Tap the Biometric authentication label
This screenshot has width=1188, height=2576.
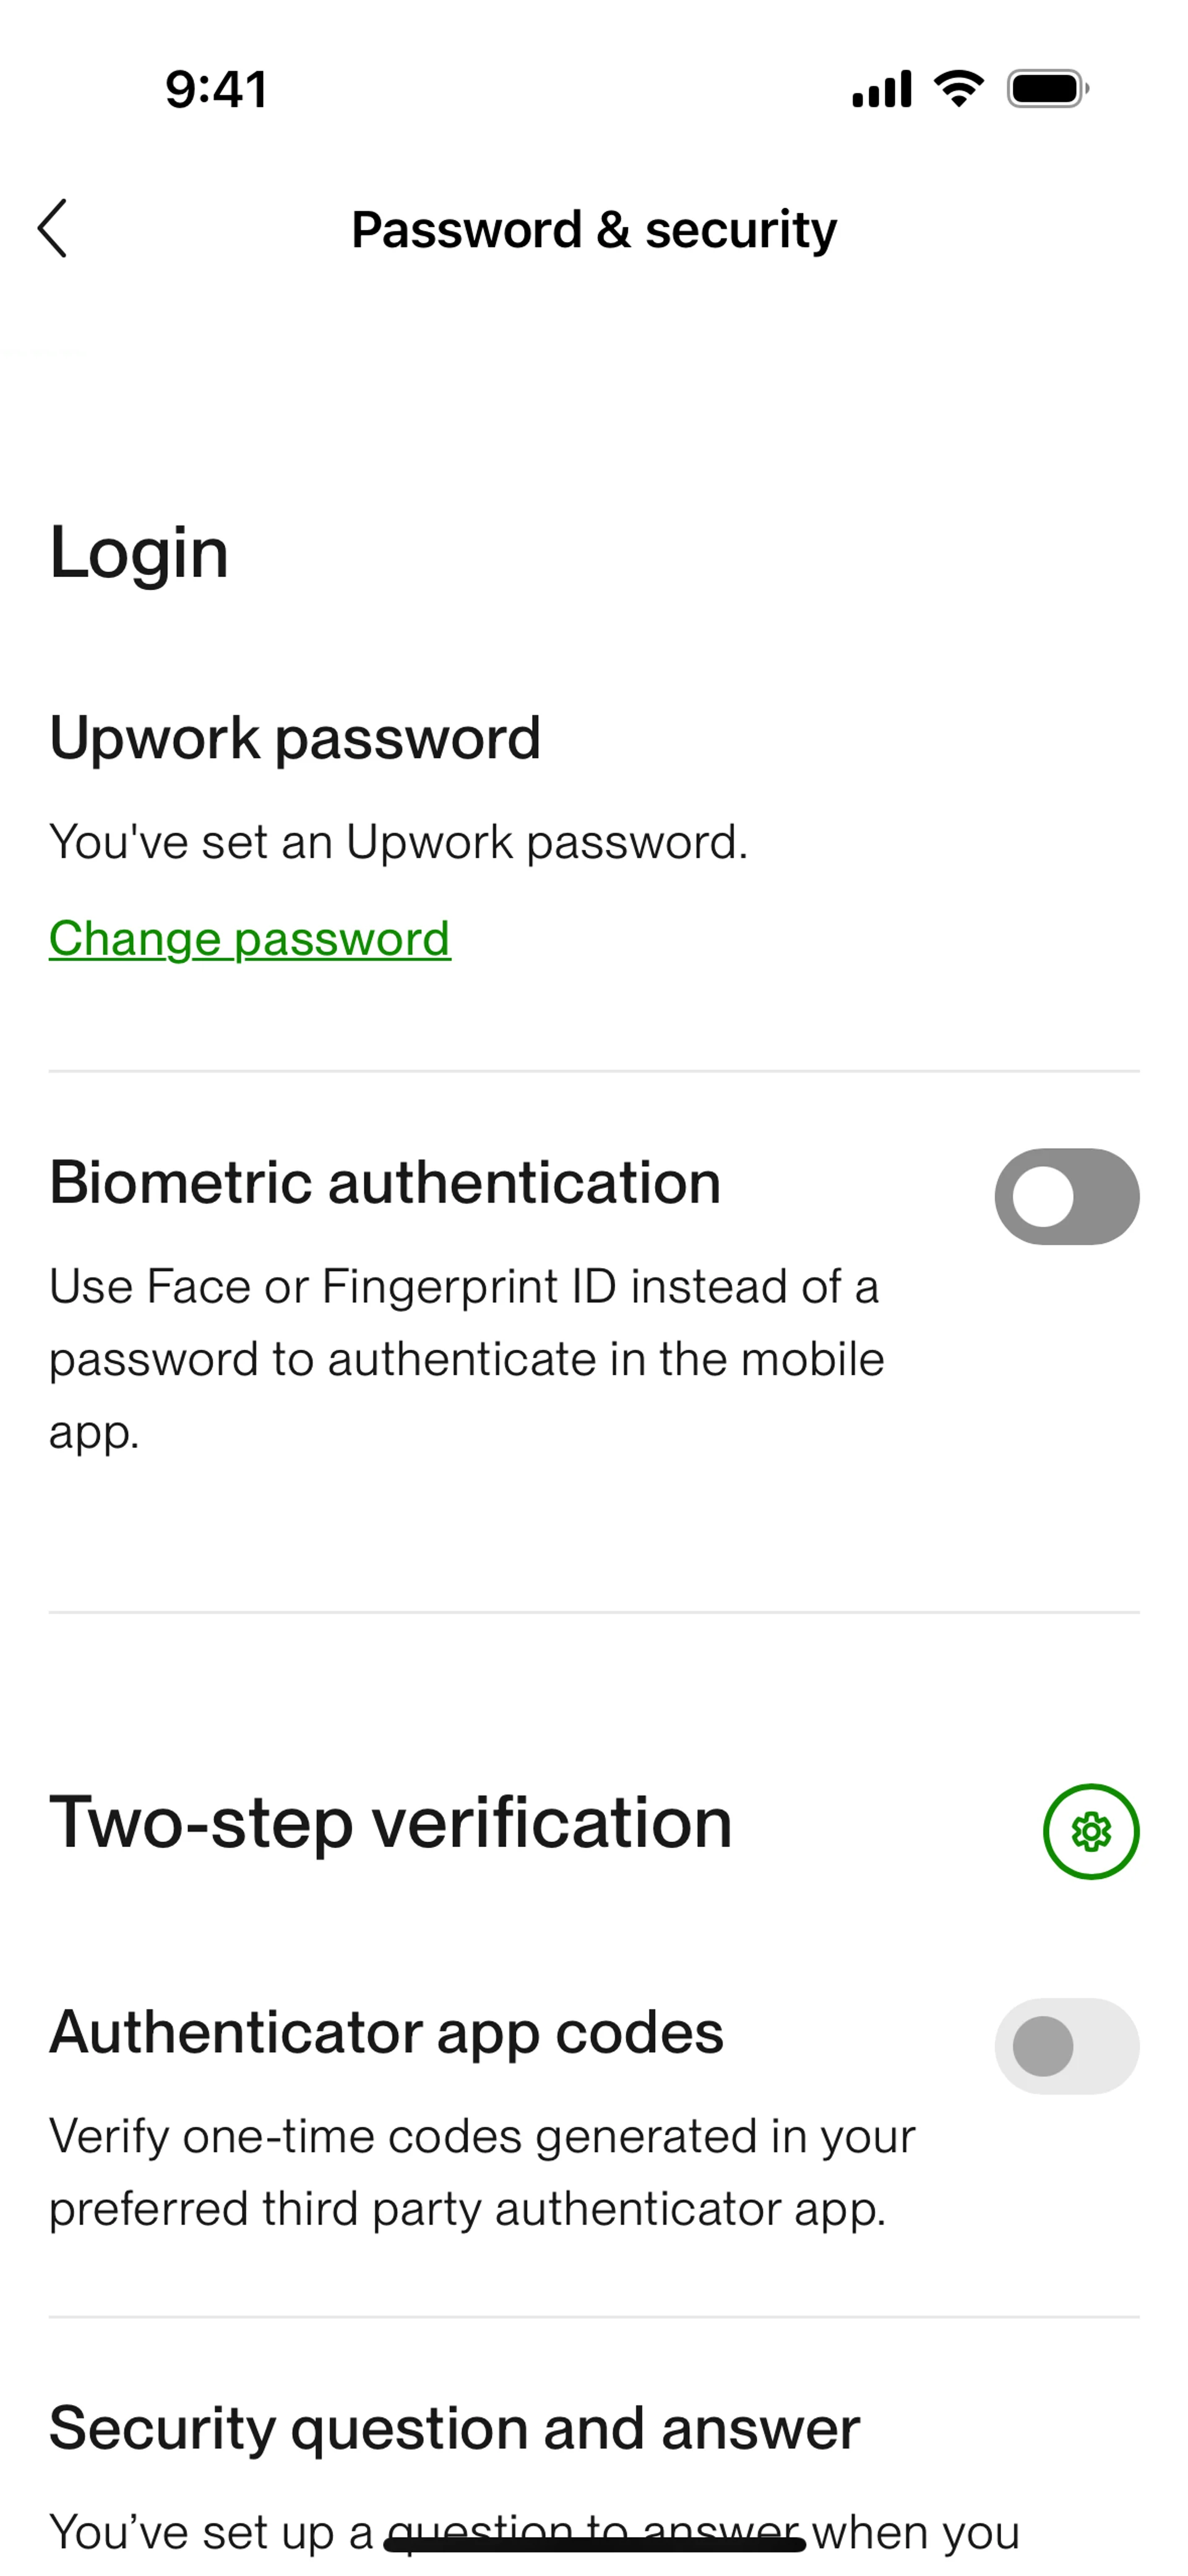coord(385,1182)
